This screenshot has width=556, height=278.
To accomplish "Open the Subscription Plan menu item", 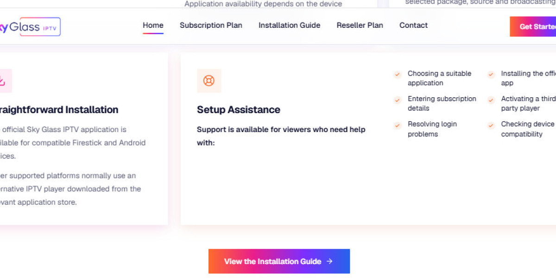I will (x=211, y=25).
